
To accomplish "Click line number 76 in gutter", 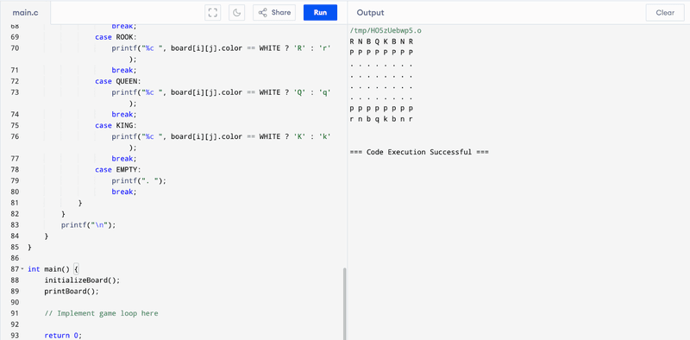I will coord(14,136).
